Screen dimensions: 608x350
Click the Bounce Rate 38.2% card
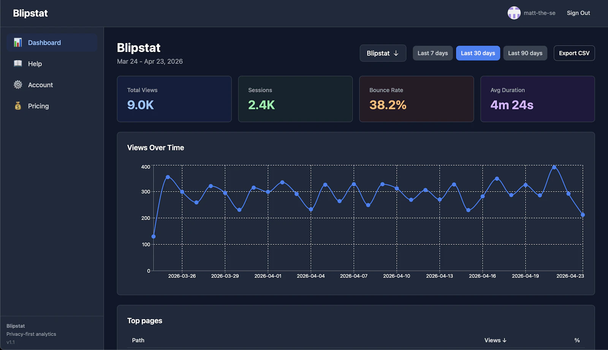(x=416, y=99)
